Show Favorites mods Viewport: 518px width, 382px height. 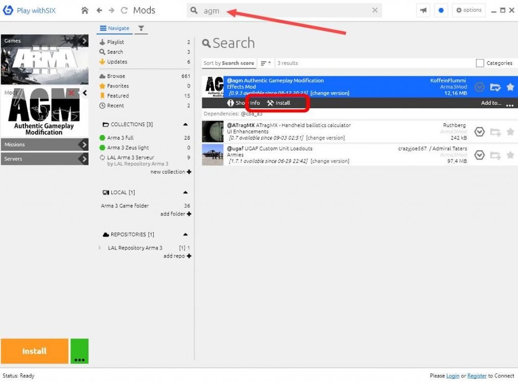point(145,86)
